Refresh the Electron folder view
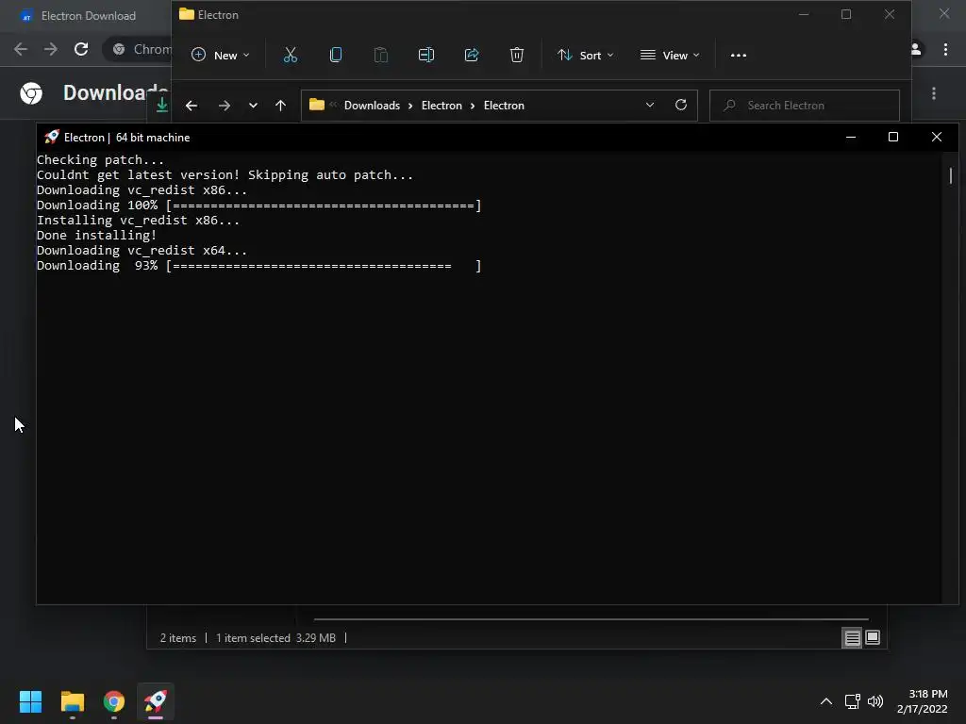Screen dimensions: 966x724 click(681, 105)
